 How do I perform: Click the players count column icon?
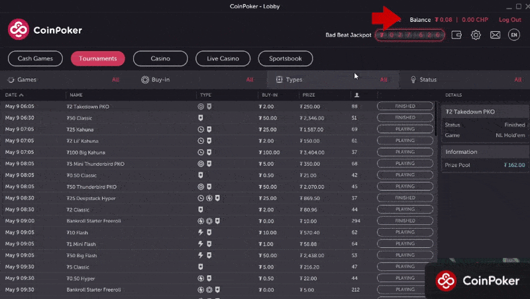pos(356,95)
